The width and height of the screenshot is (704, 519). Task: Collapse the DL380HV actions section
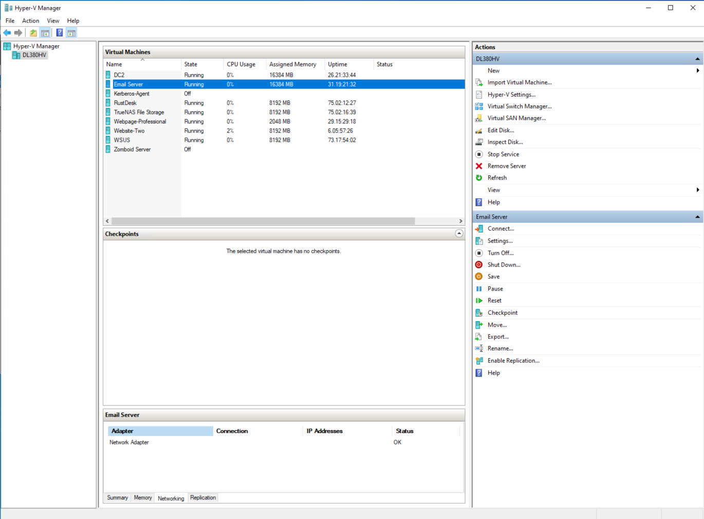[x=697, y=58]
